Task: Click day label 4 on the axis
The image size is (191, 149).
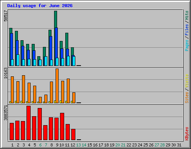Action: pos(29,145)
